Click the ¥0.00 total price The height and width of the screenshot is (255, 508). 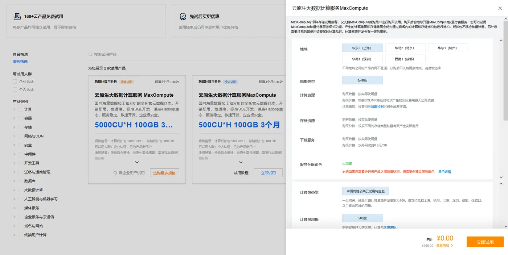445,238
